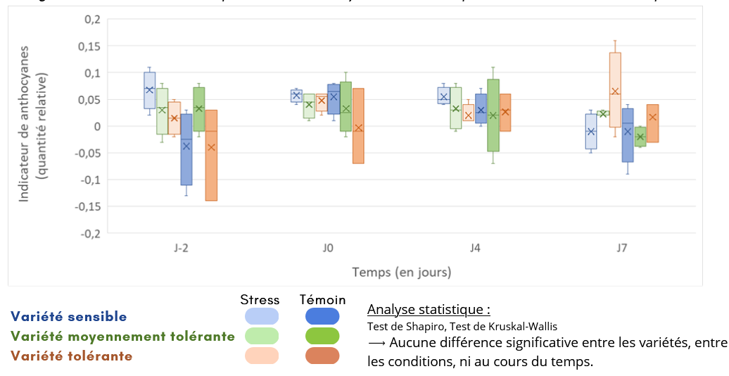Click the J7 label on the time axis
This screenshot has height=376, width=729.
622,248
